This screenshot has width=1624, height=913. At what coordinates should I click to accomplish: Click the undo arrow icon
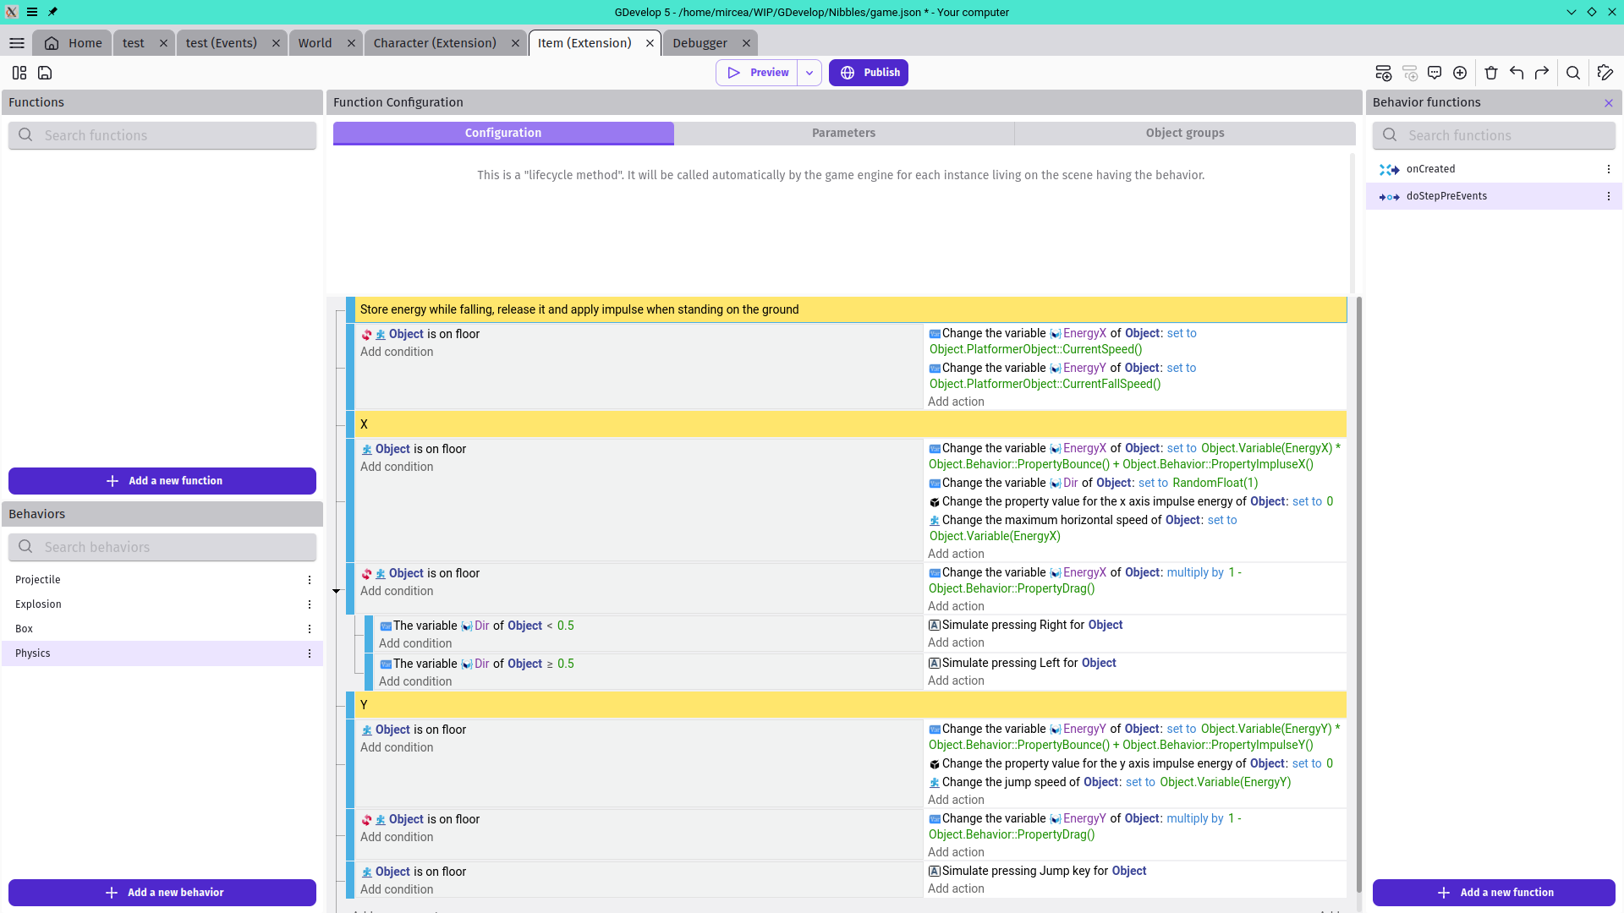click(1517, 73)
